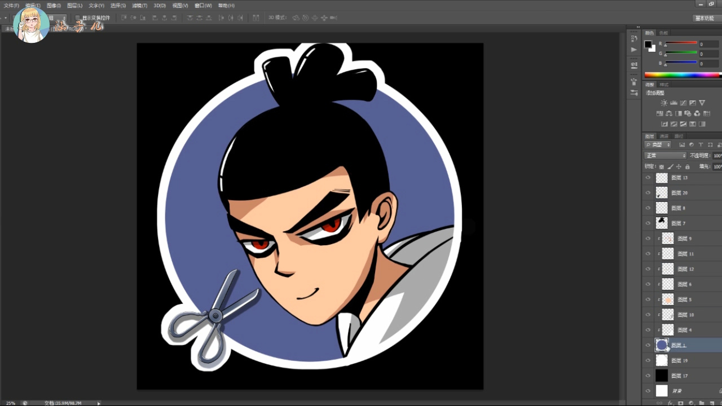Adjust the red R slider
Screen dimensions: 722x406
point(681,44)
